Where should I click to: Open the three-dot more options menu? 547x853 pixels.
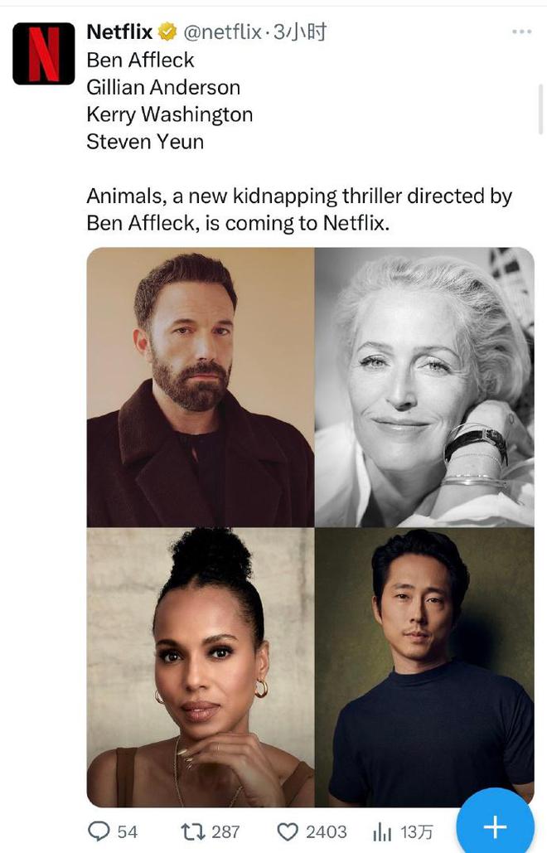pos(521,32)
